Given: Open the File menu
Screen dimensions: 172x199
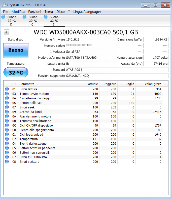Looking at the screenshot, I should [x=6, y=12].
